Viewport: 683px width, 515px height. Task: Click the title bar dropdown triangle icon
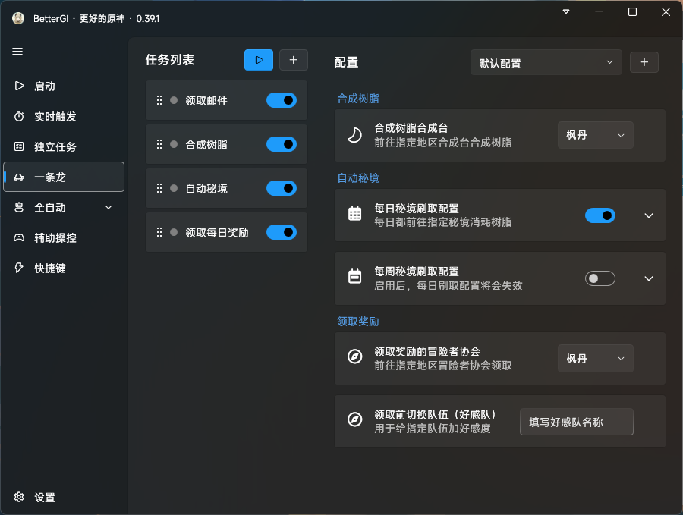tap(566, 12)
